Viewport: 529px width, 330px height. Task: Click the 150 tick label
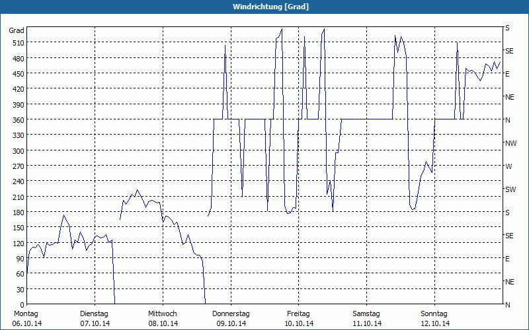click(19, 228)
